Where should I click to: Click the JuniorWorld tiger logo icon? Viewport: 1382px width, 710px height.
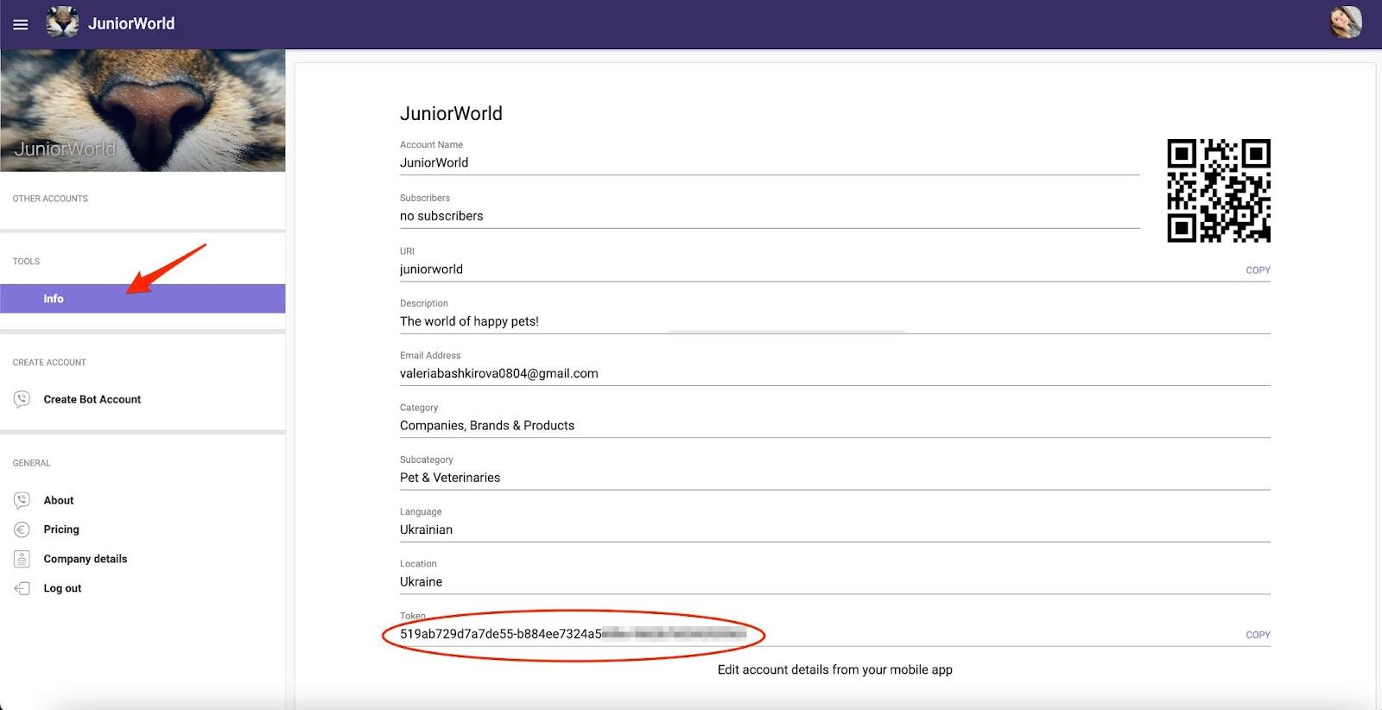(x=62, y=23)
